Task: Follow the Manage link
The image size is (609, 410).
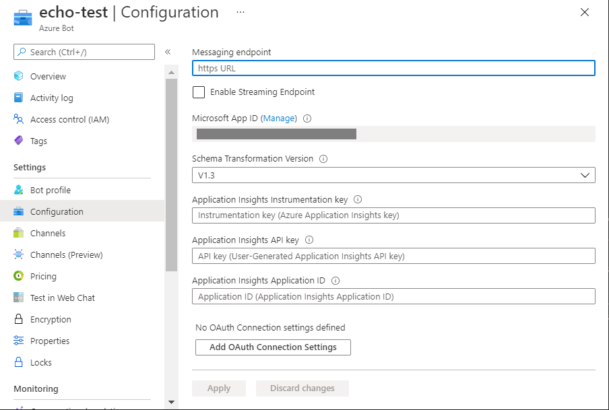Action: pos(278,118)
